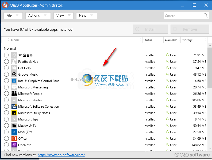Click the scrollbar up arrow
This screenshot has width=212, height=160.
pos(210,45)
